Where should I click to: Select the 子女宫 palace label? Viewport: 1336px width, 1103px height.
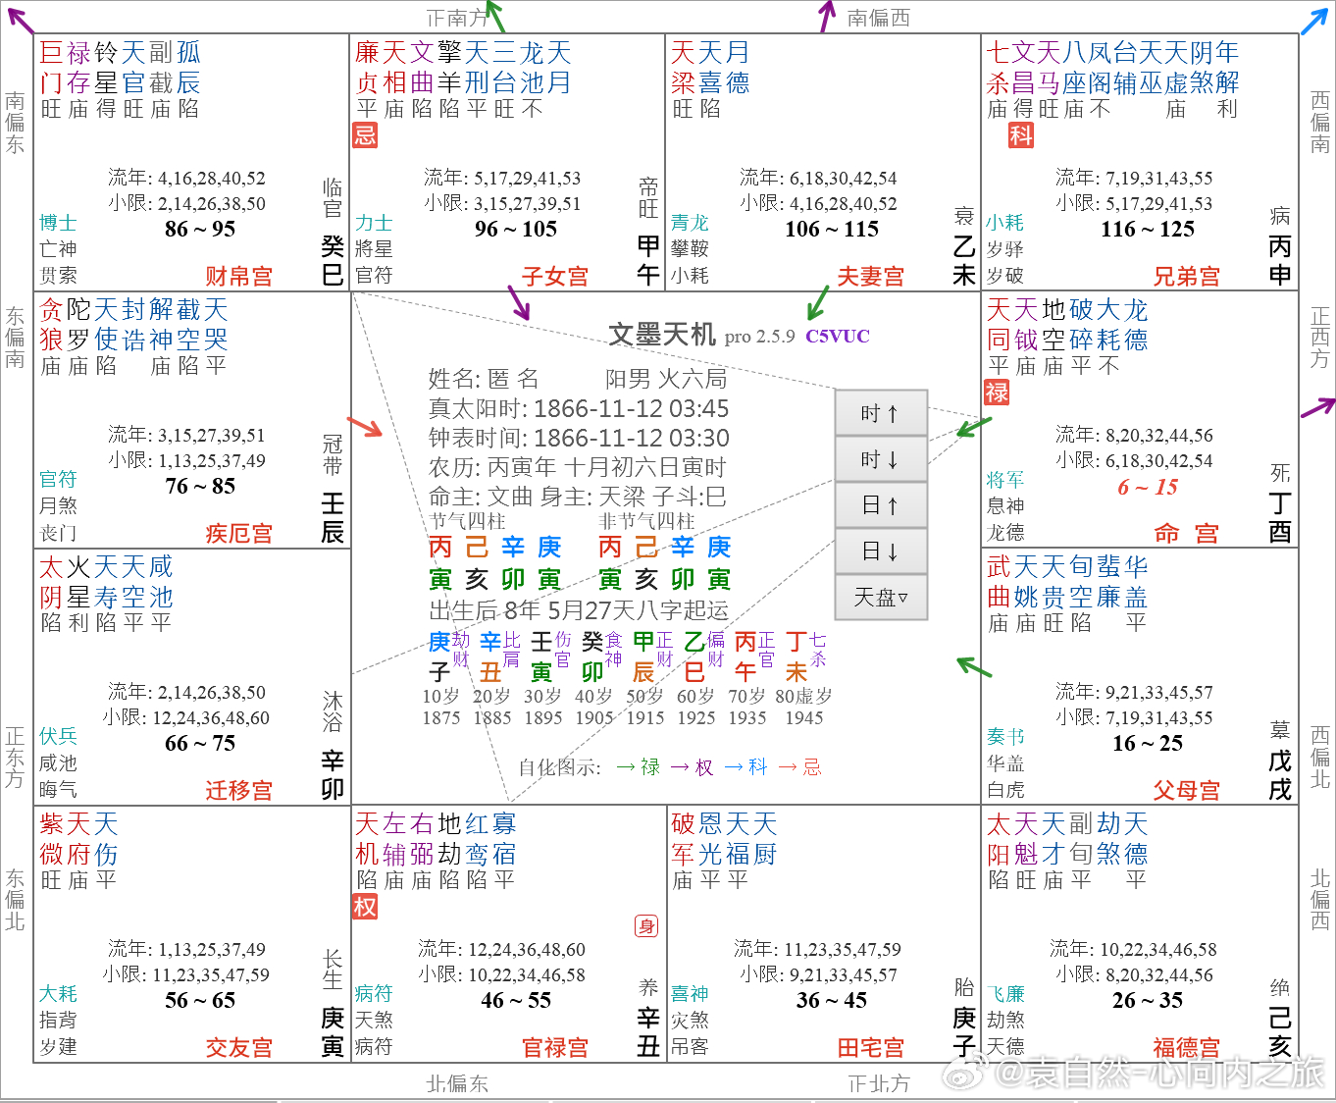tap(555, 277)
